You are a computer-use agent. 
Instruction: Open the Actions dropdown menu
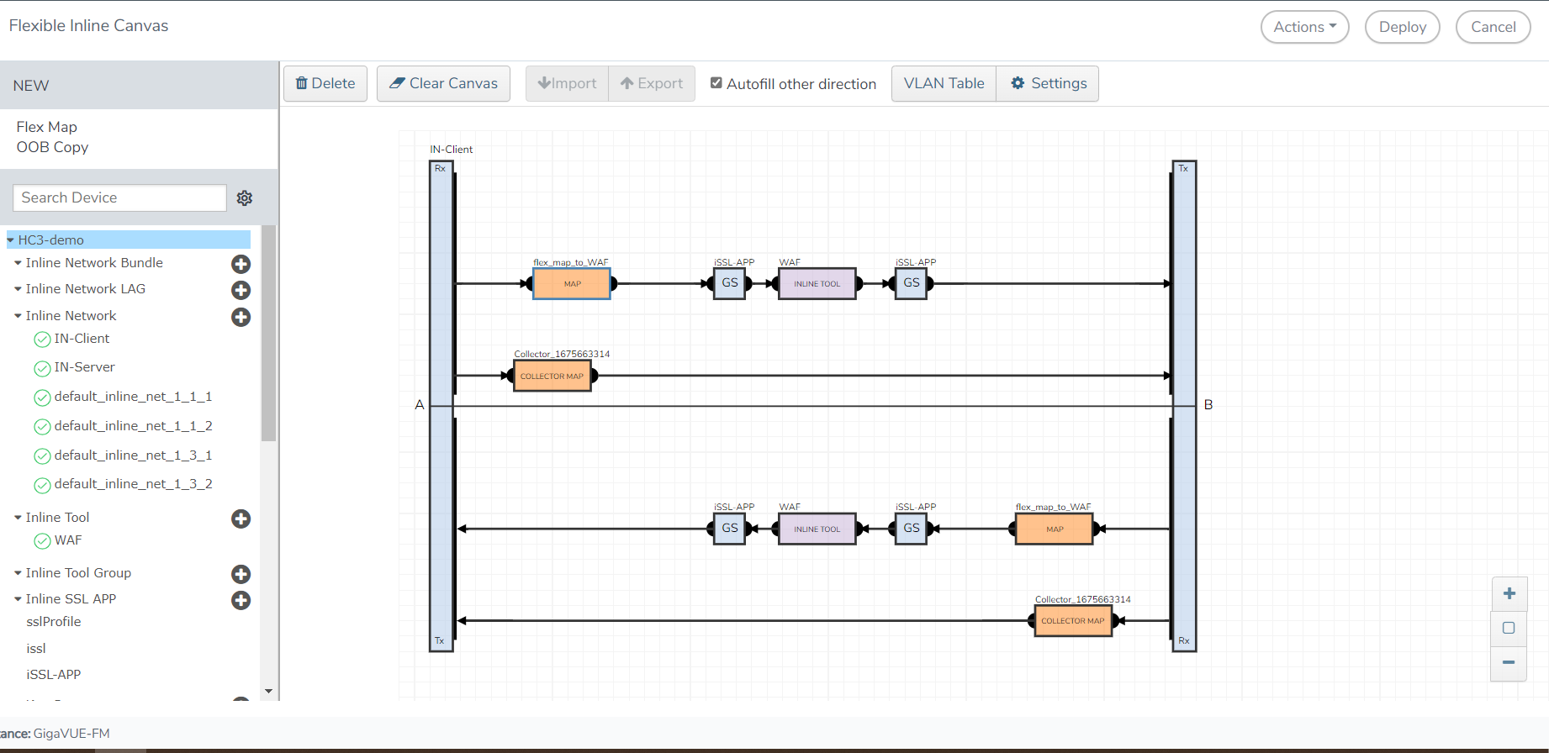pyautogui.click(x=1305, y=27)
